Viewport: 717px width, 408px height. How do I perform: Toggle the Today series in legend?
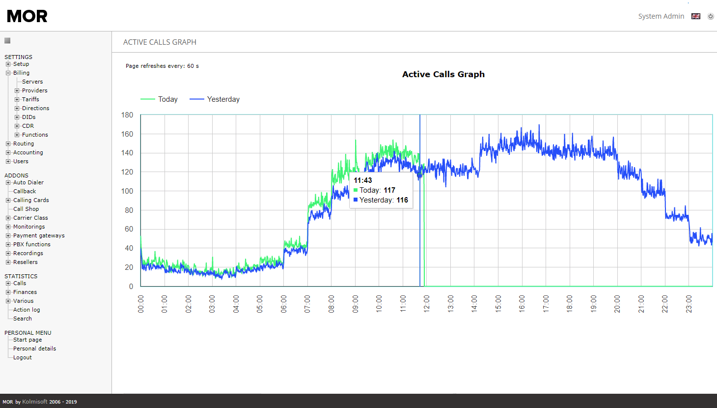[x=159, y=99]
